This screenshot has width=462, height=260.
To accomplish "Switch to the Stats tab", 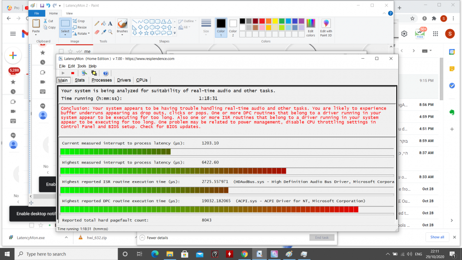I will point(79,80).
